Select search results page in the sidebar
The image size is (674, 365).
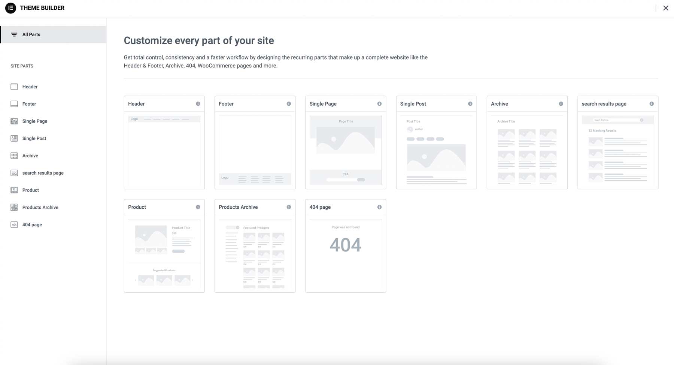point(43,173)
